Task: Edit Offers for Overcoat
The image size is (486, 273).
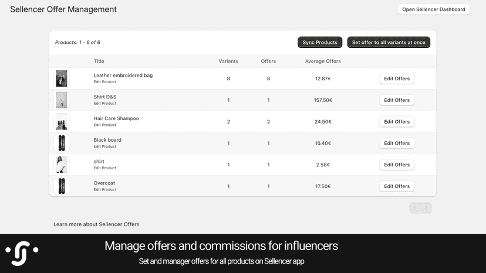Action: [397, 186]
